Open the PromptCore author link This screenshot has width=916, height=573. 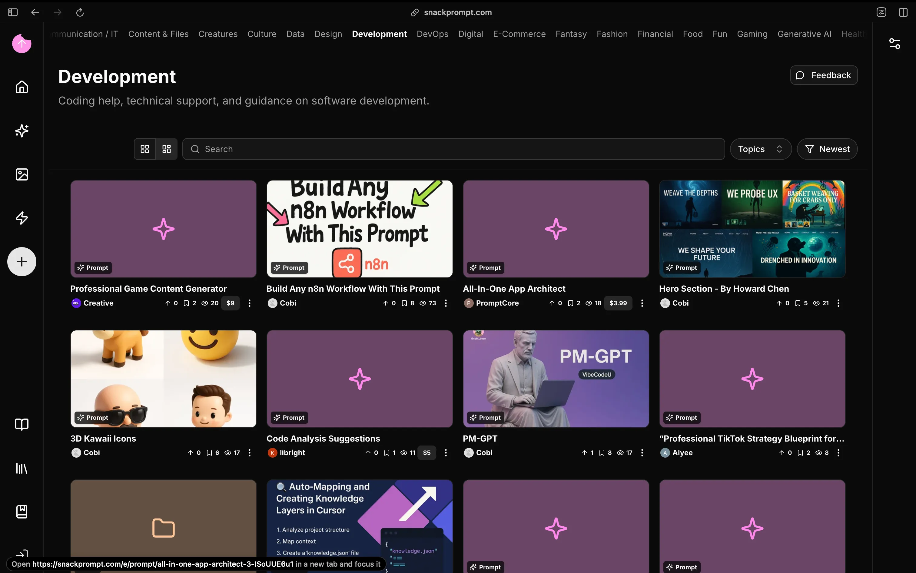coord(497,303)
